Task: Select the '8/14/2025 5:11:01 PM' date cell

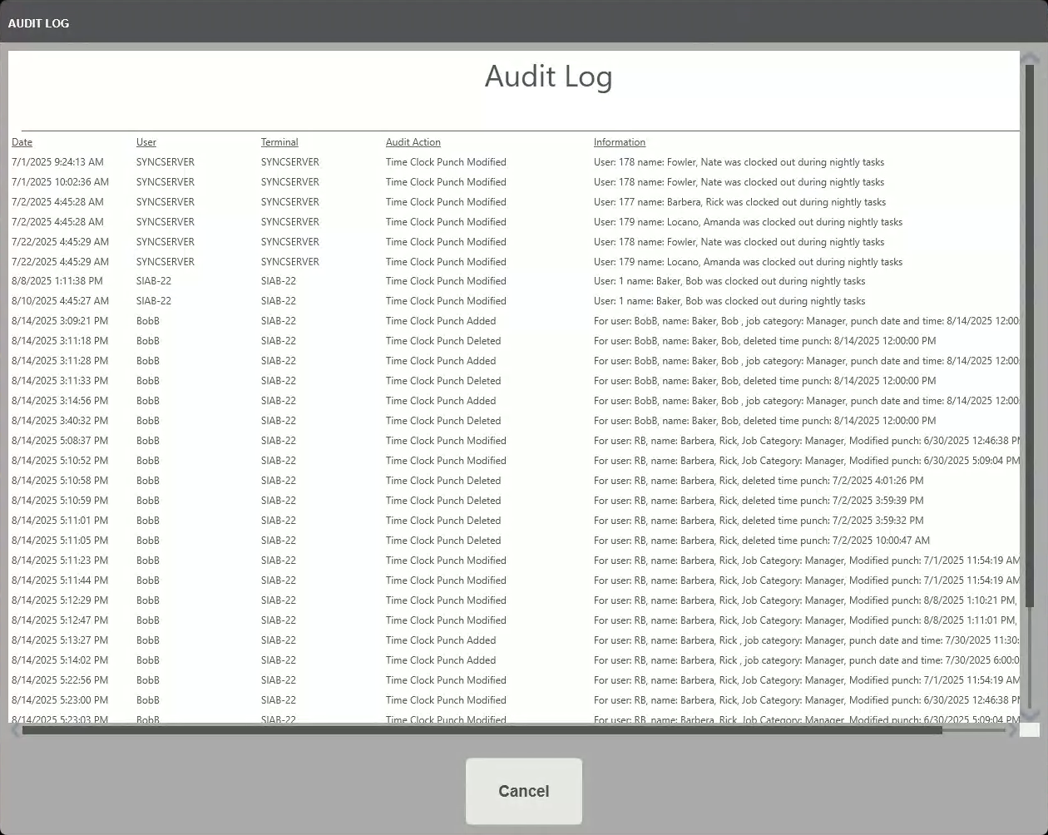Action: coord(60,521)
